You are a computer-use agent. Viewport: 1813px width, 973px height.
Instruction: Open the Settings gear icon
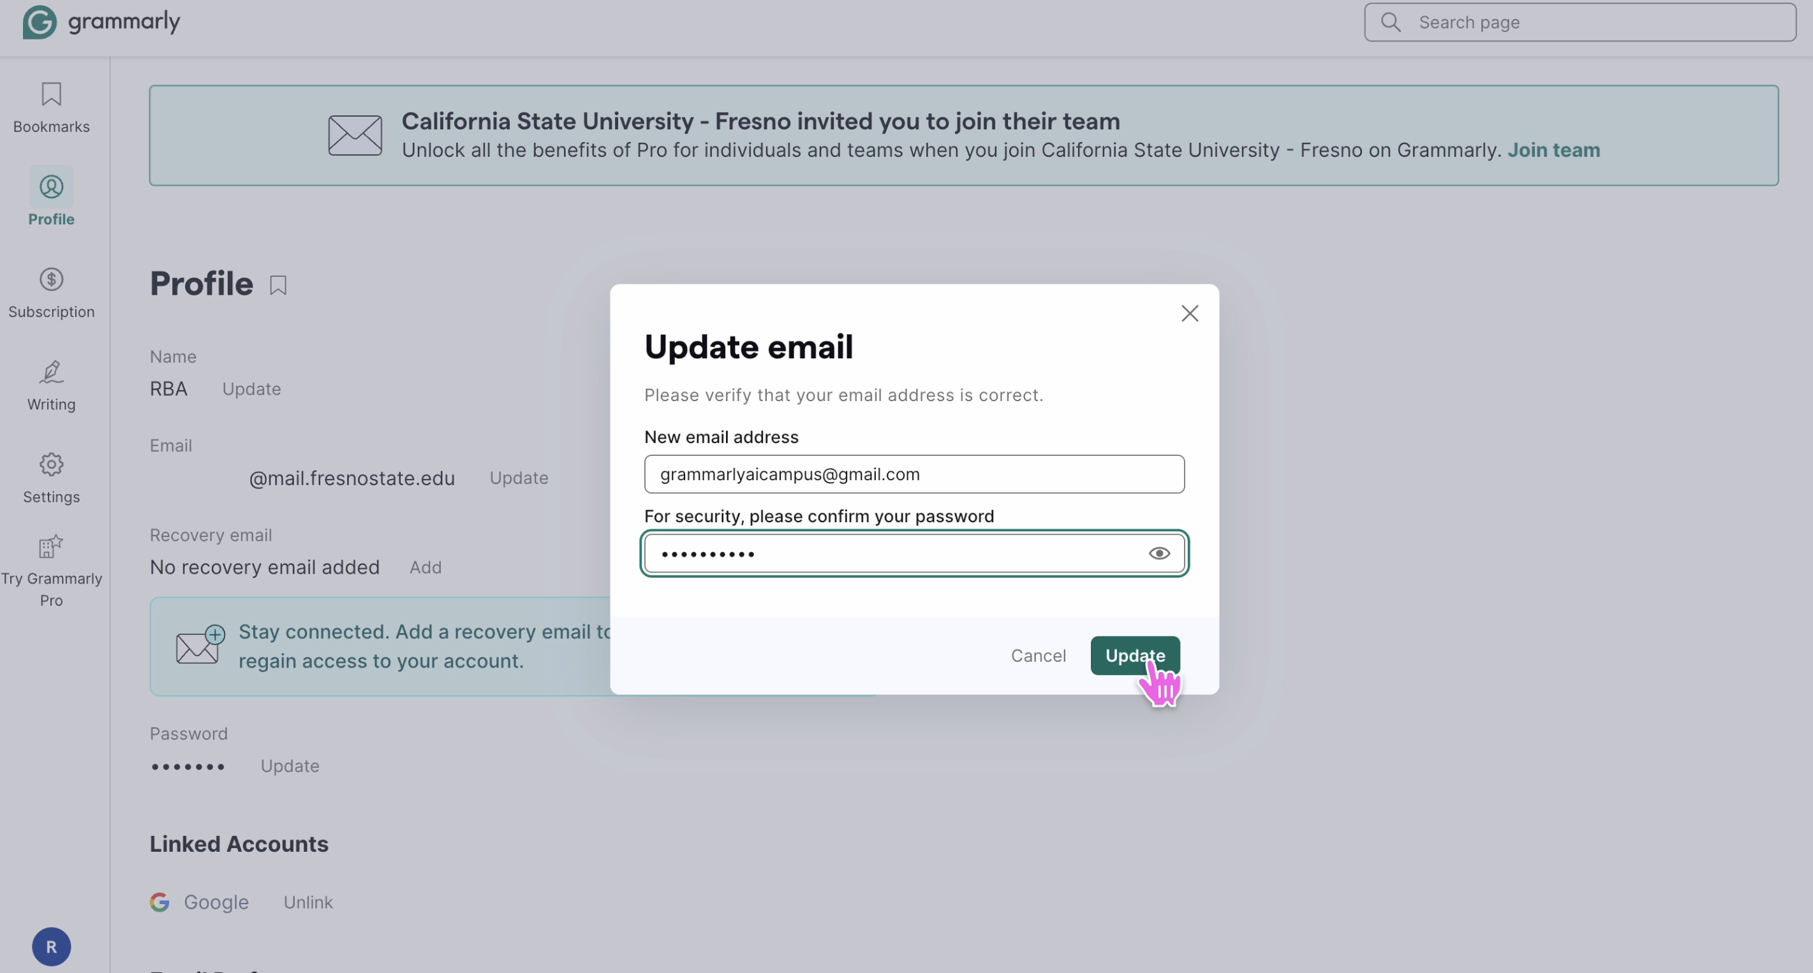coord(50,464)
